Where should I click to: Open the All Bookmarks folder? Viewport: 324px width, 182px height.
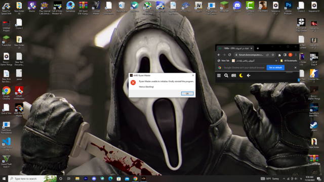(289, 61)
